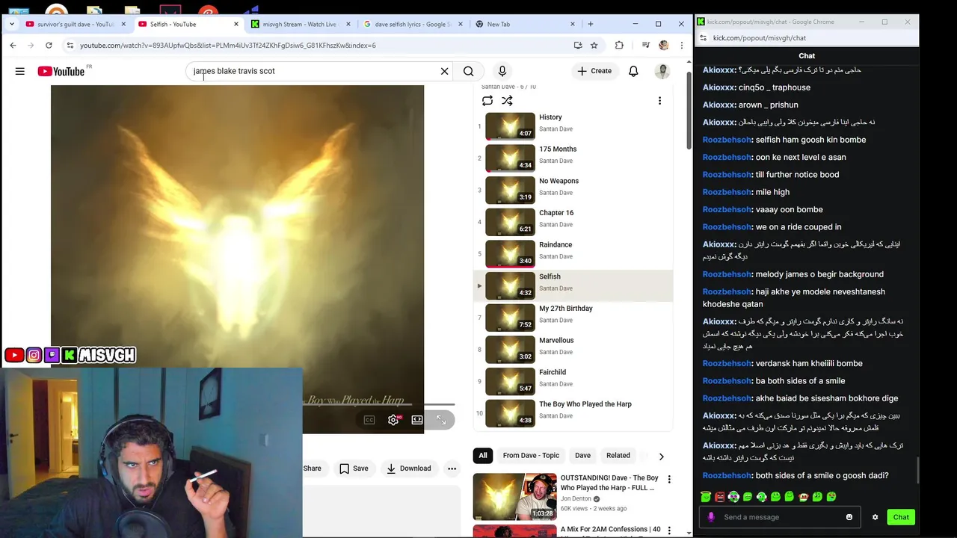Switch to survivor's guilt dave YouTube tab

coord(76,24)
